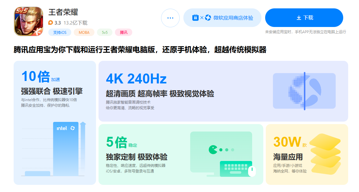Viewport: 359px width, 192px height.
Task: Click the intel logo on the bar chart
Action: (x=62, y=128)
